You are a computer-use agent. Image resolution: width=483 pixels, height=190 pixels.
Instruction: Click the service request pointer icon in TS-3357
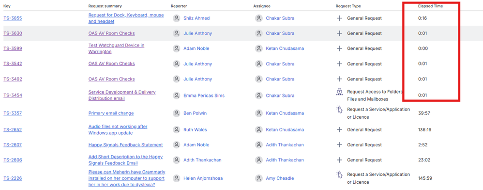pos(339,110)
